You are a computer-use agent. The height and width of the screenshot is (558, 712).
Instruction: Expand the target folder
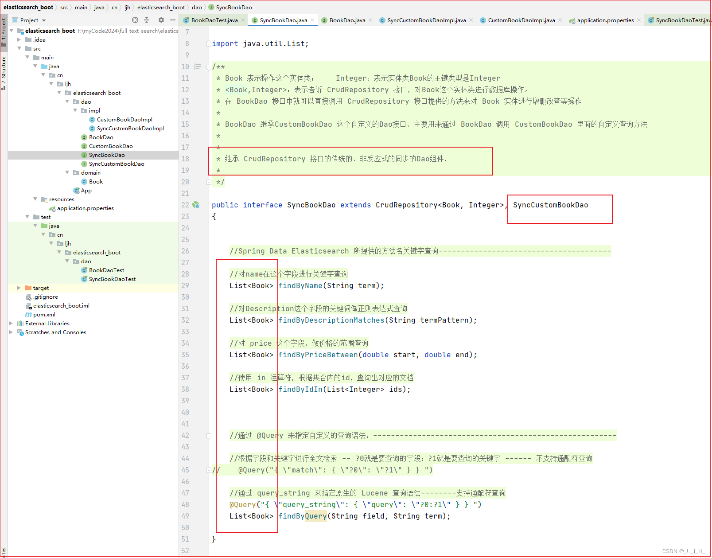coord(19,288)
